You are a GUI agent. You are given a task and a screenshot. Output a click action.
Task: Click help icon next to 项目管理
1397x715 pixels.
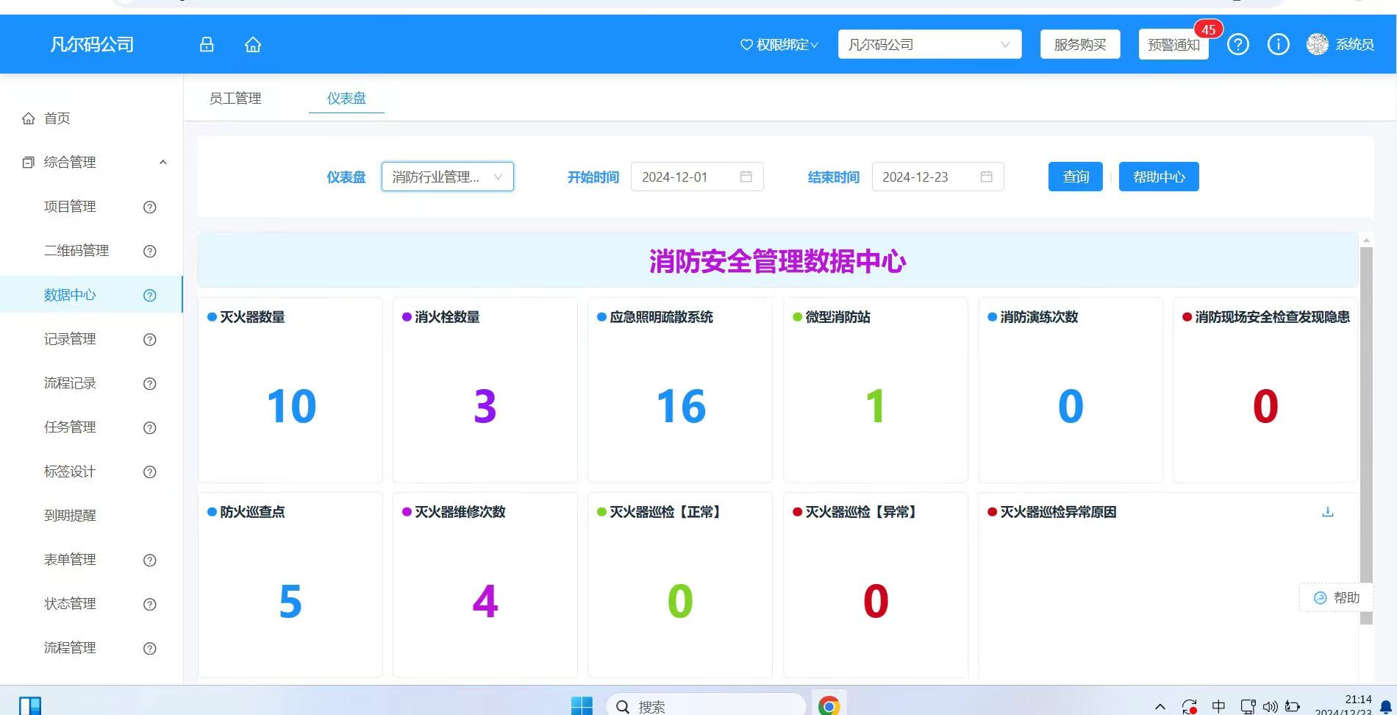150,207
